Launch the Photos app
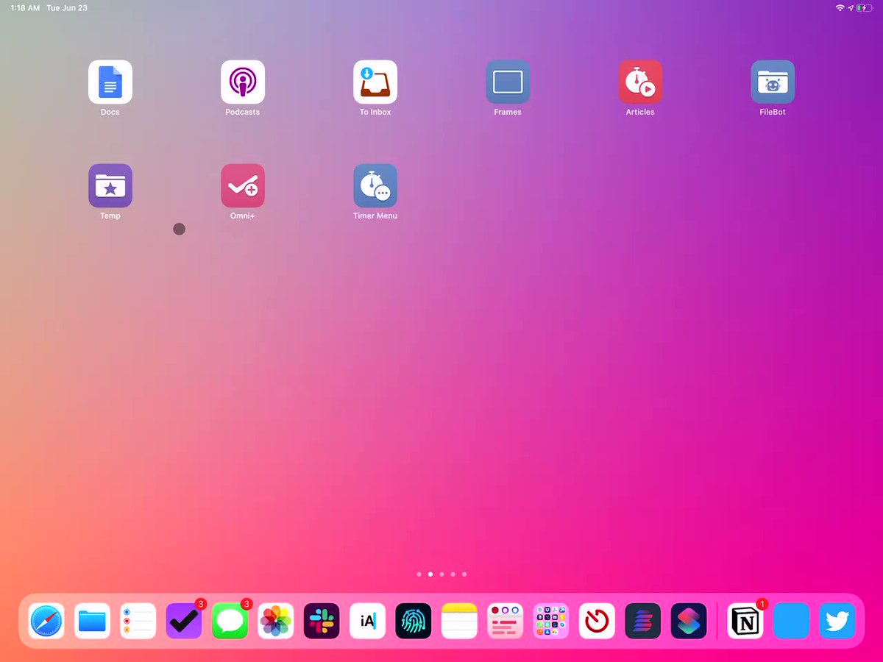883x662 pixels. [276, 621]
